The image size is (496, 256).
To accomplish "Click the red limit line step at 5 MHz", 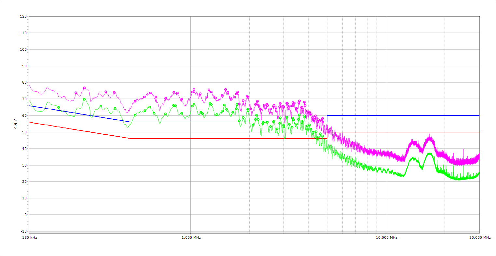I will tap(327, 135).
